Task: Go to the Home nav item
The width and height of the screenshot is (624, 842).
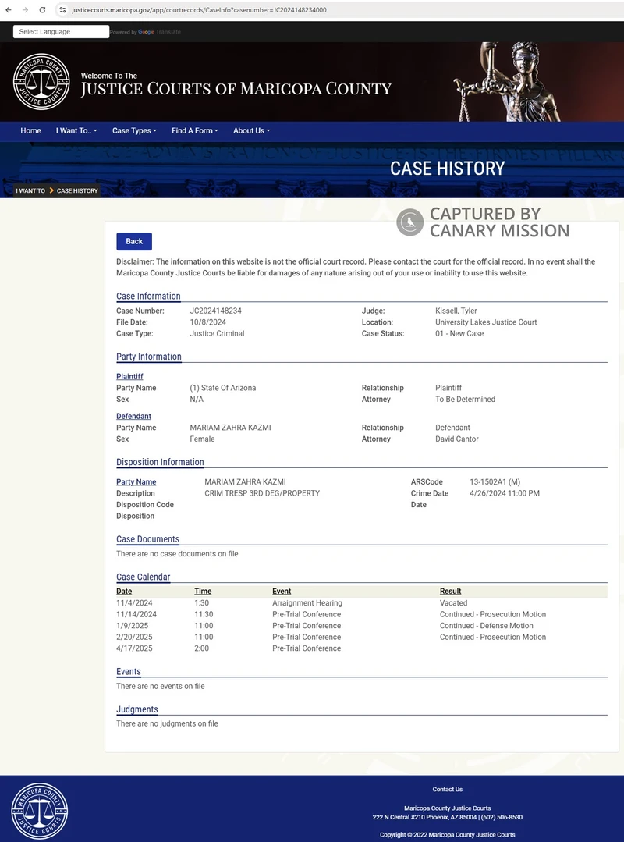Action: (x=30, y=130)
